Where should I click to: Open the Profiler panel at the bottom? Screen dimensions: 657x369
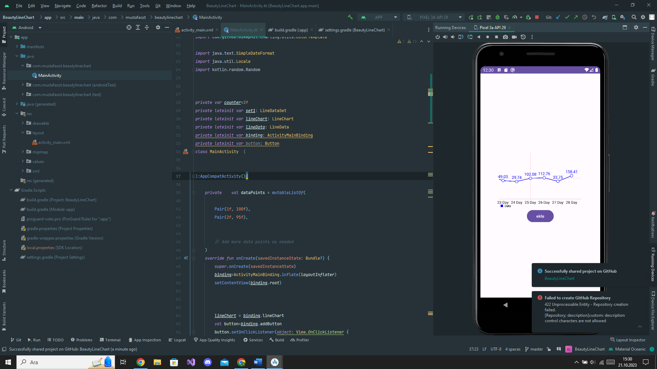(300, 340)
